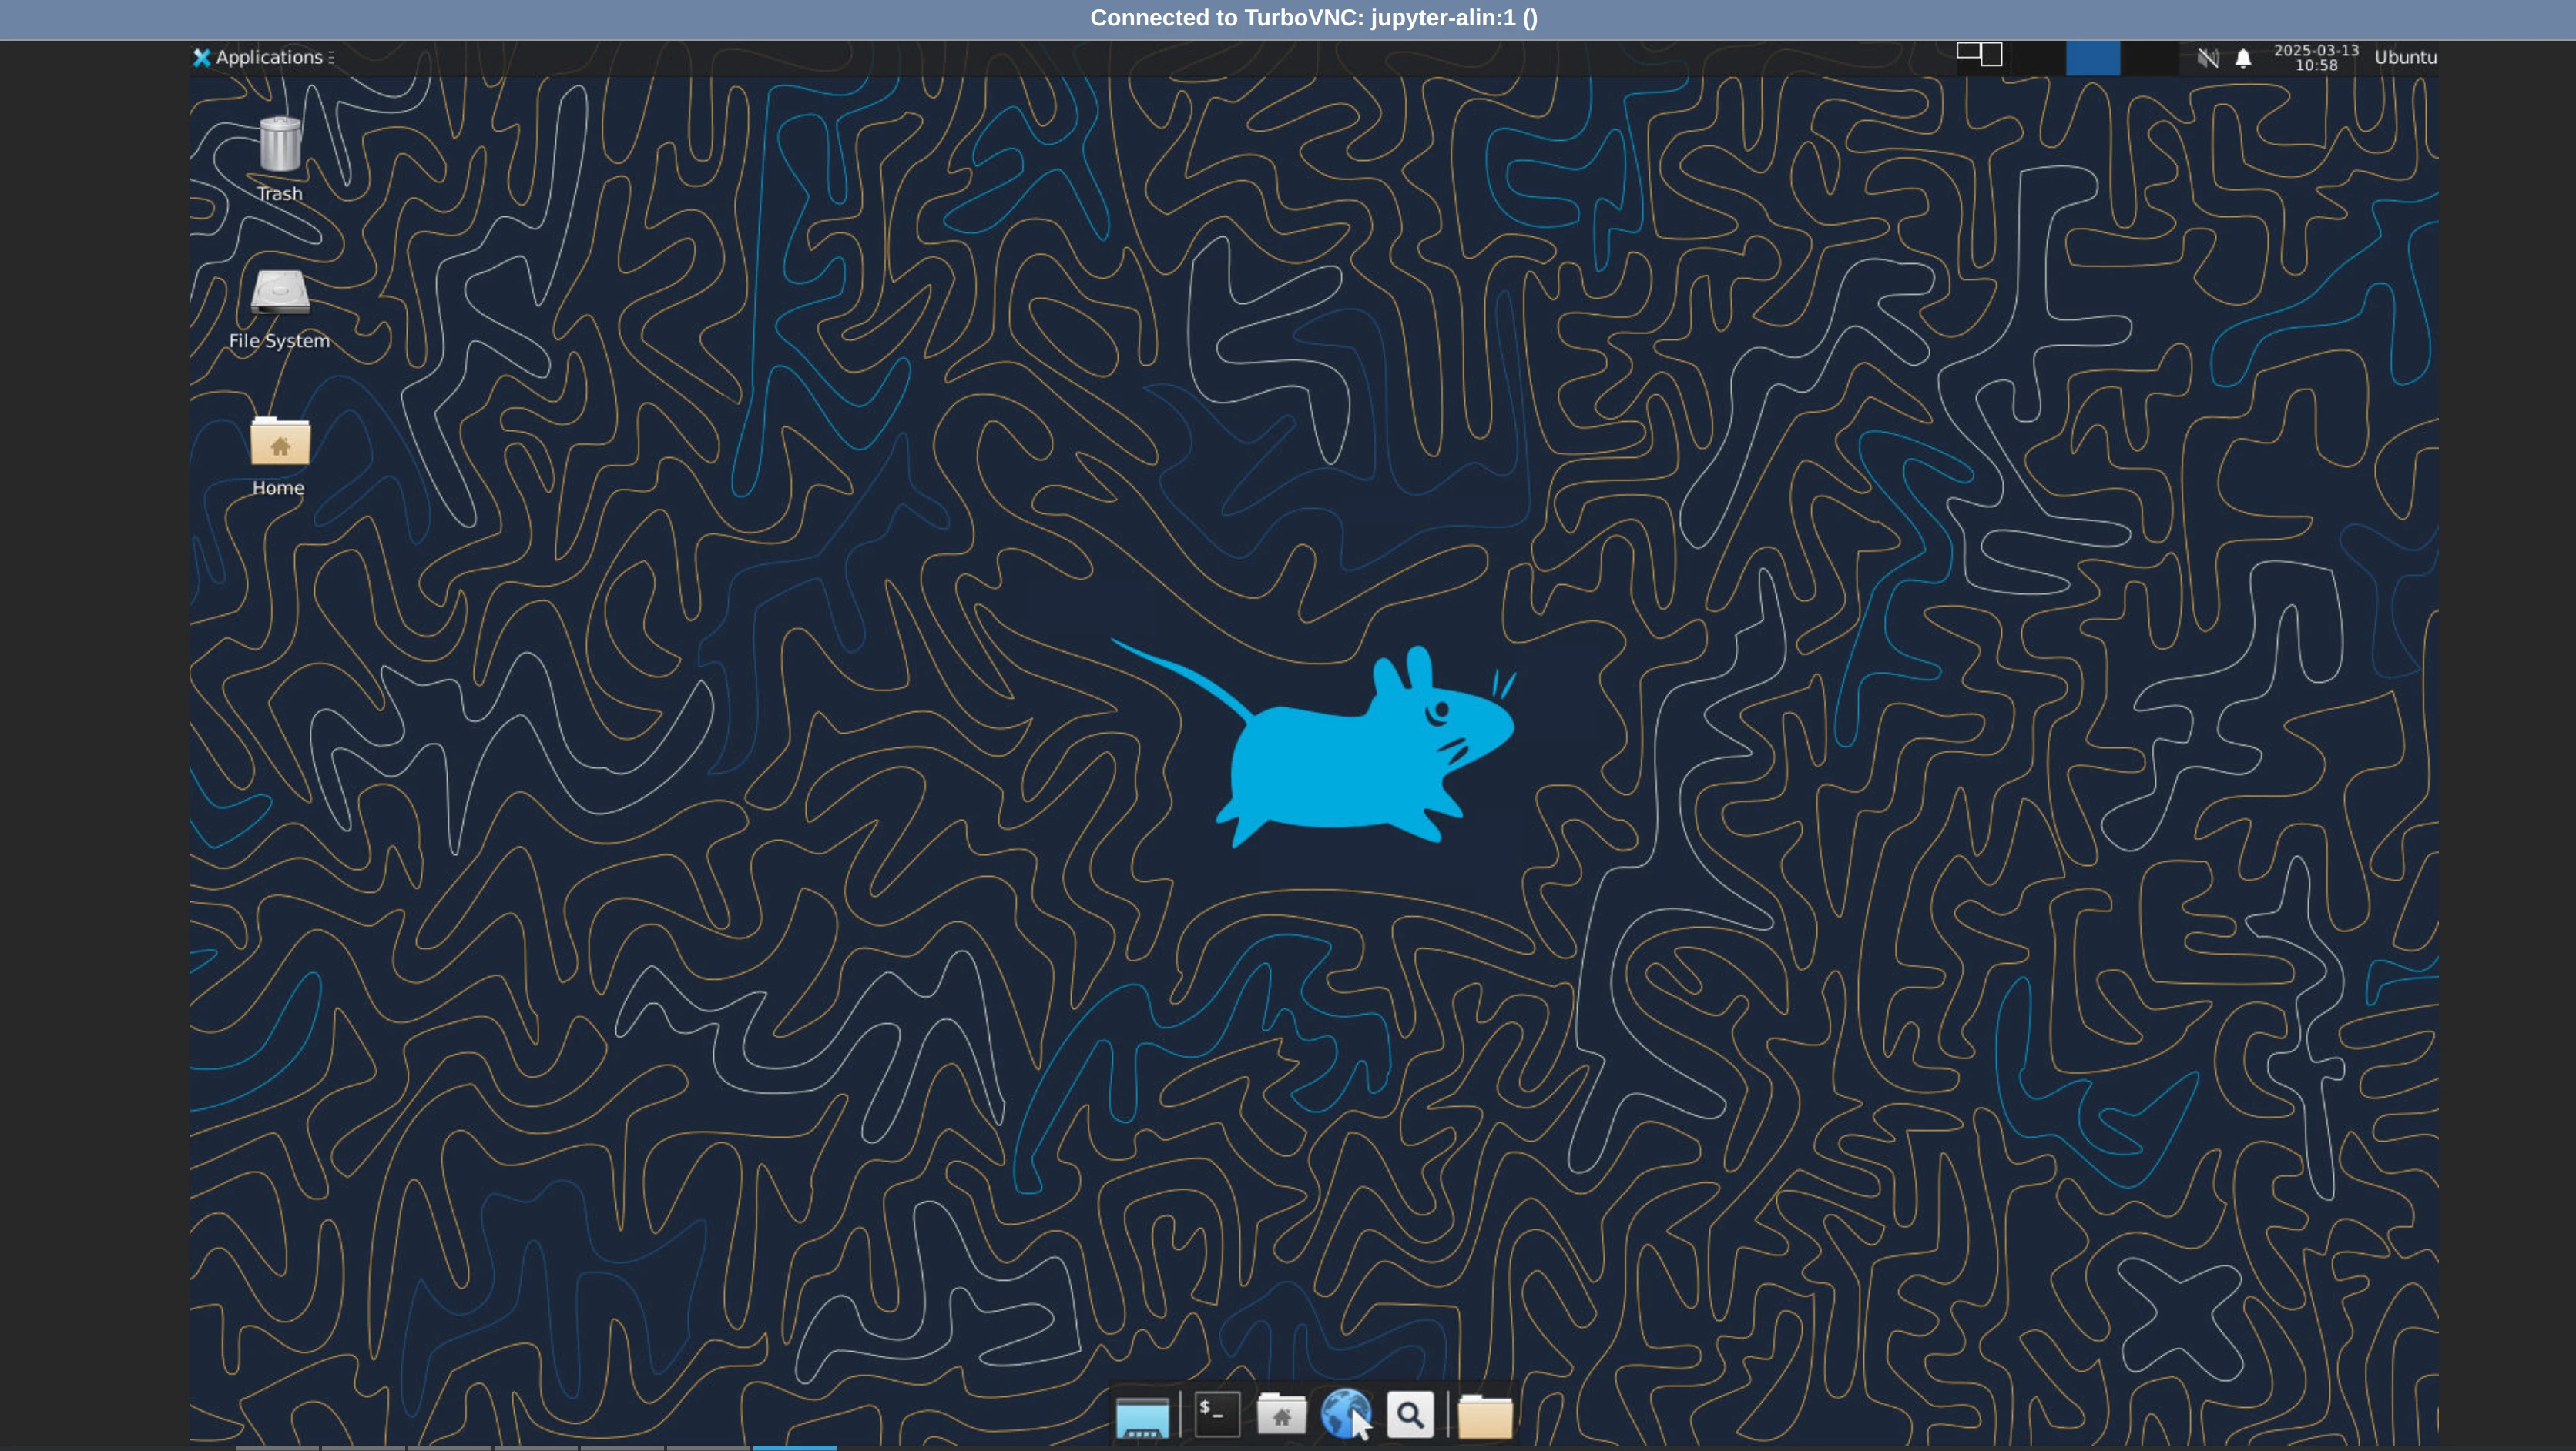This screenshot has width=2576, height=1451.
Task: Launch the web browser globe icon
Action: click(x=1344, y=1413)
